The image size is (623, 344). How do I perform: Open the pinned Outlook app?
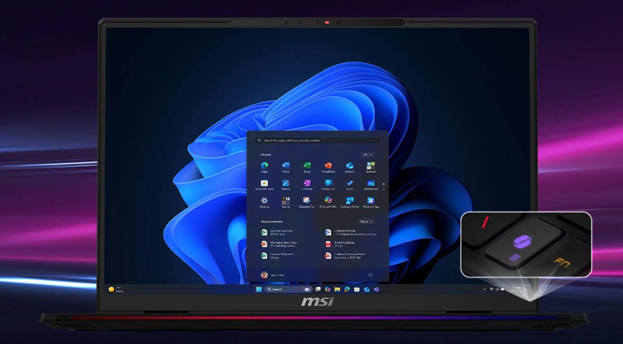pos(350,168)
